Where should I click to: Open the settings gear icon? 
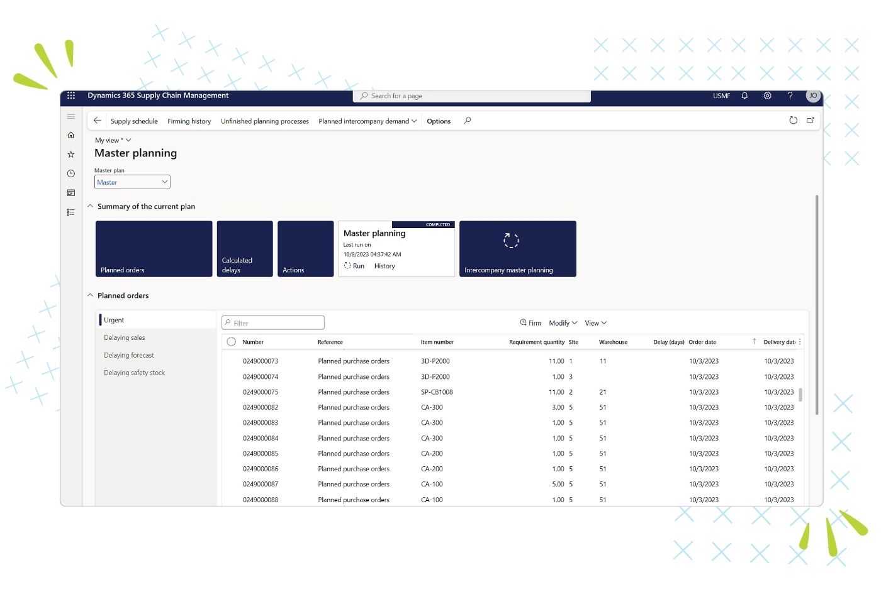coord(767,96)
